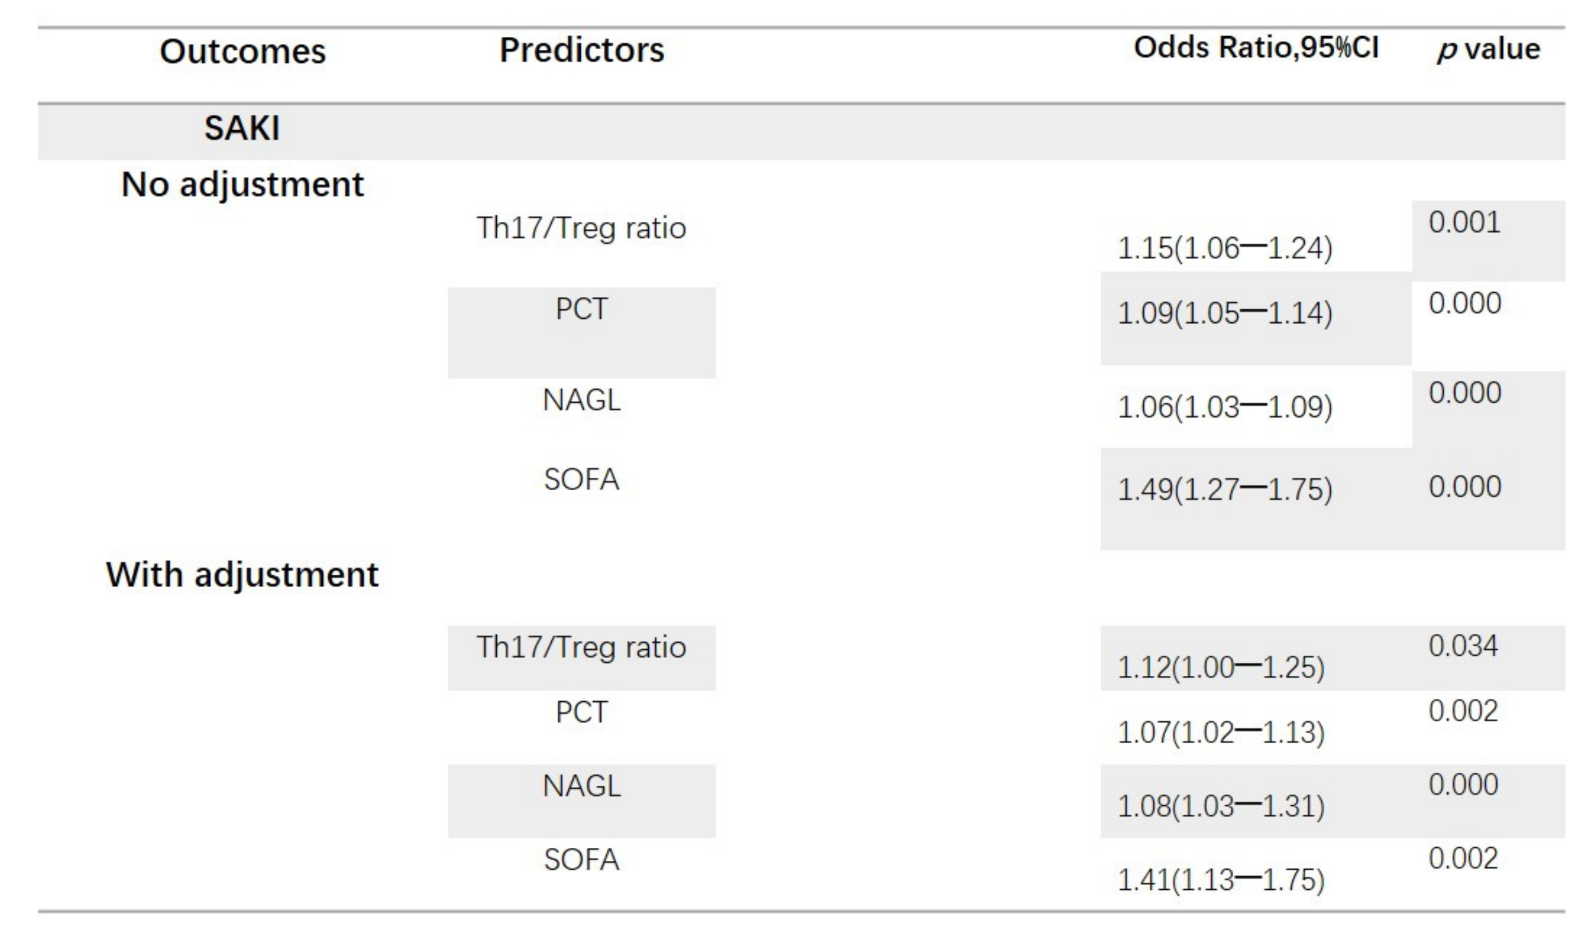Select NAGL predictor in the With adjustment section

582,787
